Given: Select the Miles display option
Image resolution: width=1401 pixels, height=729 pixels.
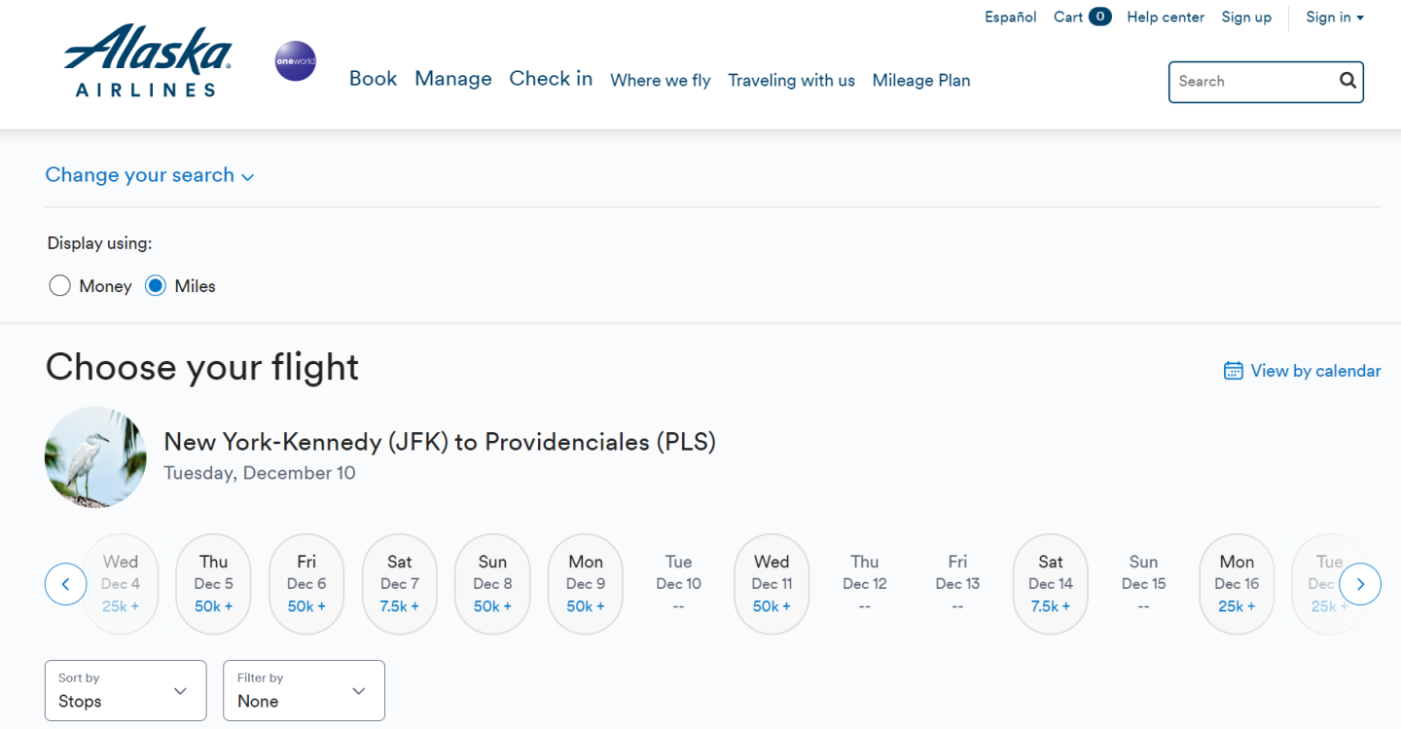Looking at the screenshot, I should (x=156, y=286).
